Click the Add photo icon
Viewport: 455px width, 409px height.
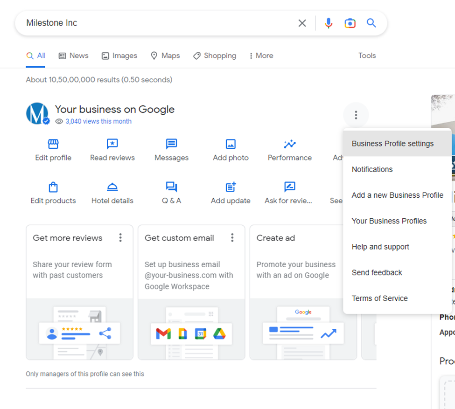pos(231,144)
